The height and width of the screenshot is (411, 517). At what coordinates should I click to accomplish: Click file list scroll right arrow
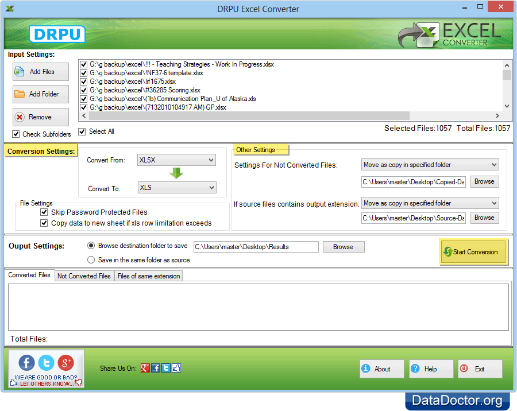497,116
